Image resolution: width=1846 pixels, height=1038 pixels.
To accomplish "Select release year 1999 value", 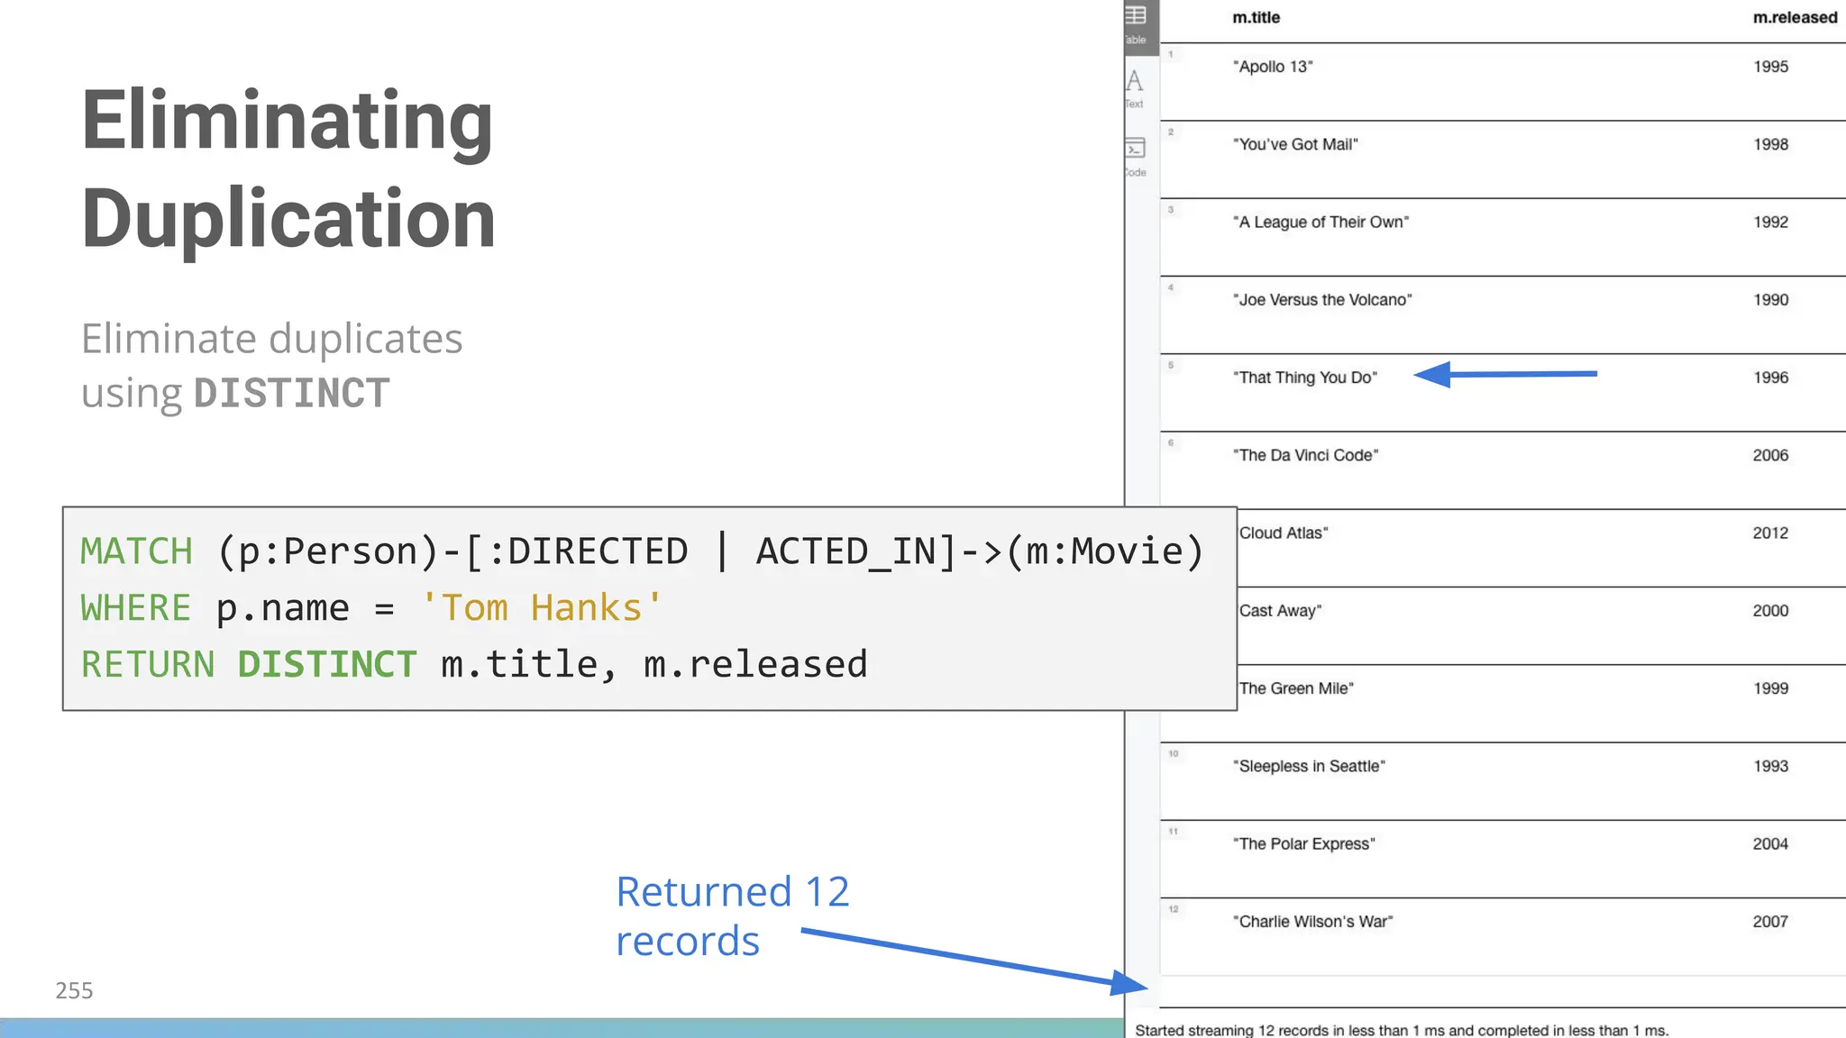I will pyautogui.click(x=1770, y=688).
